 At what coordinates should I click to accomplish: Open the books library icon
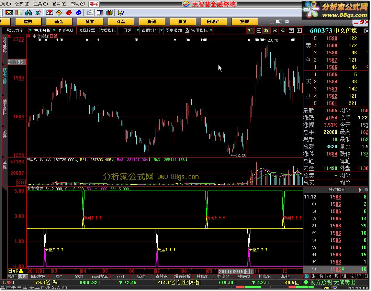point(109,13)
